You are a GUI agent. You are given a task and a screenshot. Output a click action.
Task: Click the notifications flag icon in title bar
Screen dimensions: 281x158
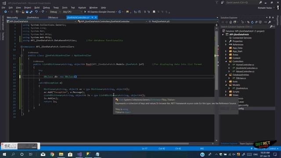(216, 3)
